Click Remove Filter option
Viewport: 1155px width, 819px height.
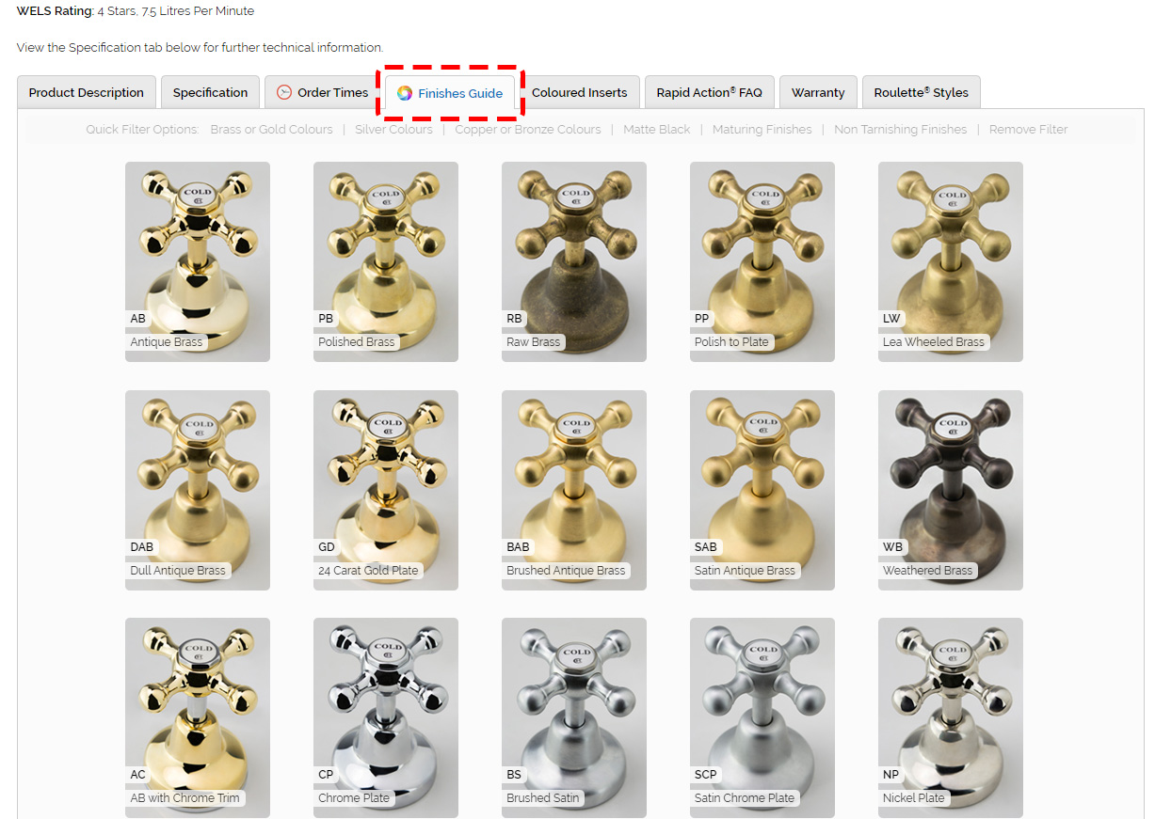click(1028, 130)
